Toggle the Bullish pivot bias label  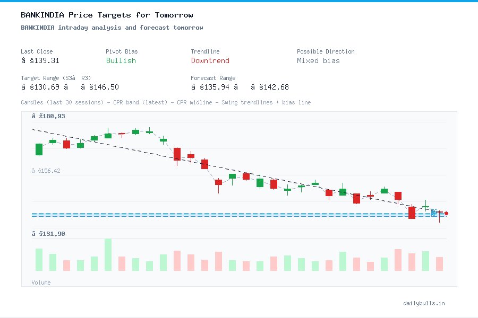[121, 61]
